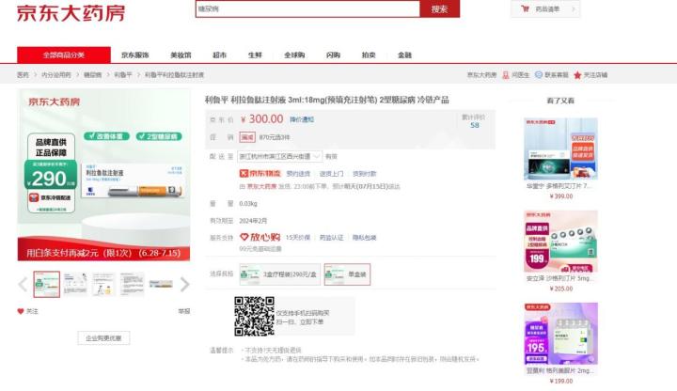This screenshot has height=391, width=677.
Task: Click the 举报 report link
Action: click(x=184, y=311)
